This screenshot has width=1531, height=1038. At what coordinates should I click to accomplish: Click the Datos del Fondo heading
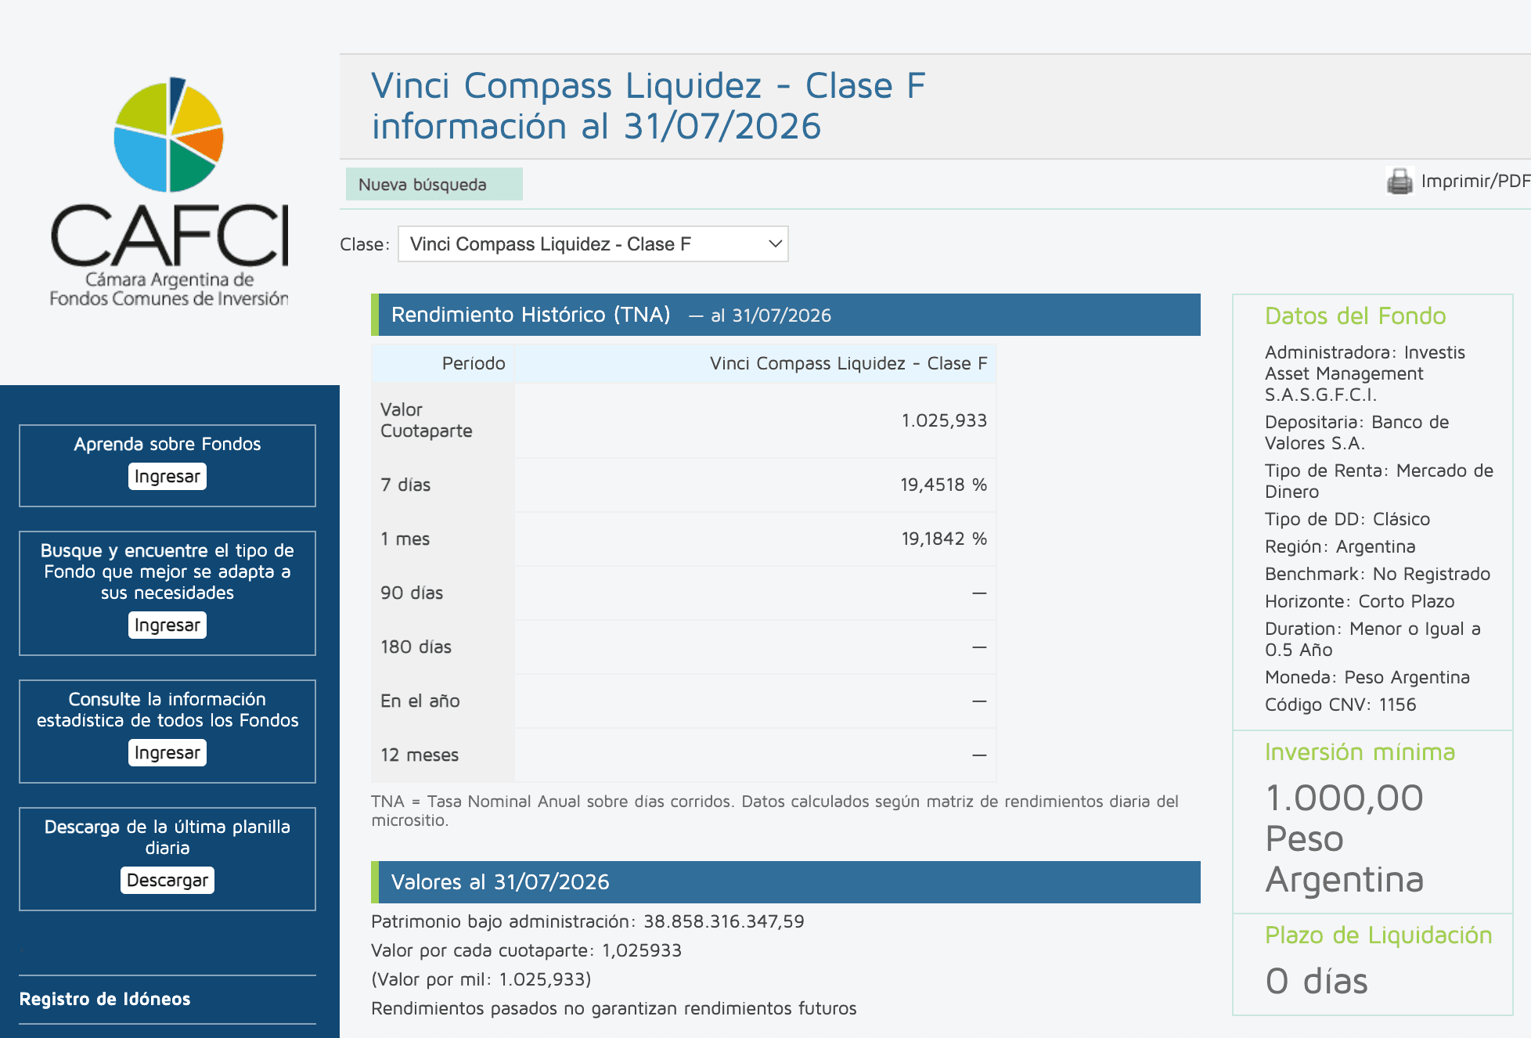[1356, 315]
